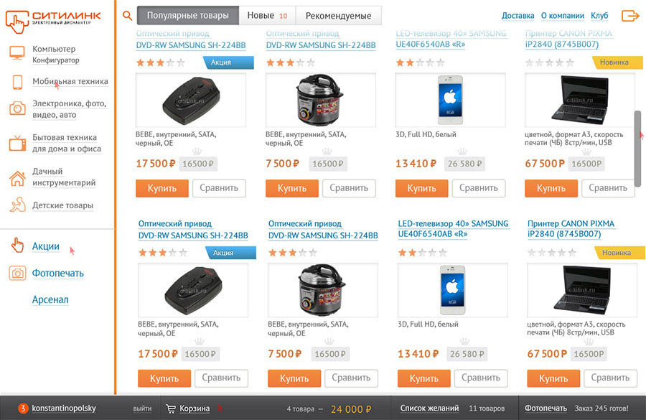Click the iPhone thumbnail in bottom row
The height and width of the screenshot is (420, 646).
click(451, 289)
